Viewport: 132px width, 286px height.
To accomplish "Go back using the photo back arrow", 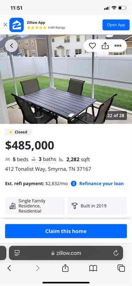I will tap(11, 45).
